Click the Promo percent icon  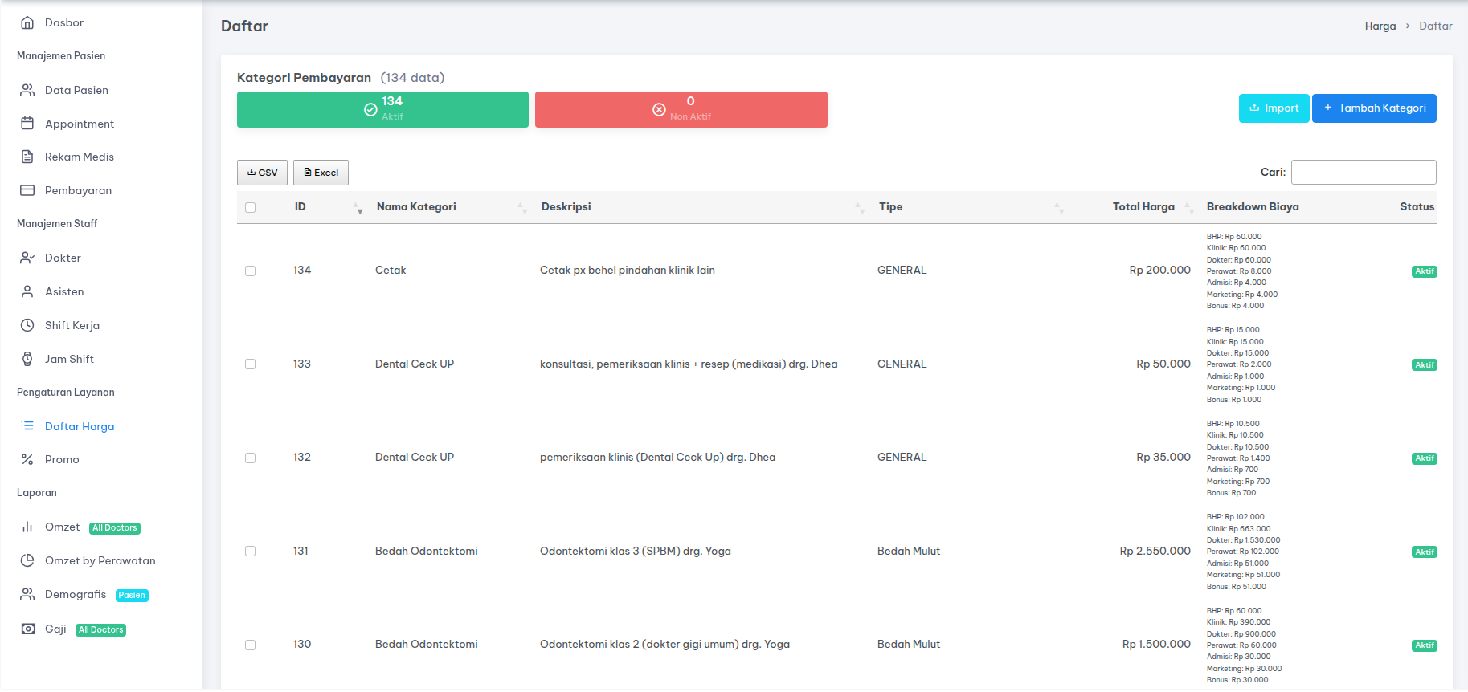(x=27, y=459)
